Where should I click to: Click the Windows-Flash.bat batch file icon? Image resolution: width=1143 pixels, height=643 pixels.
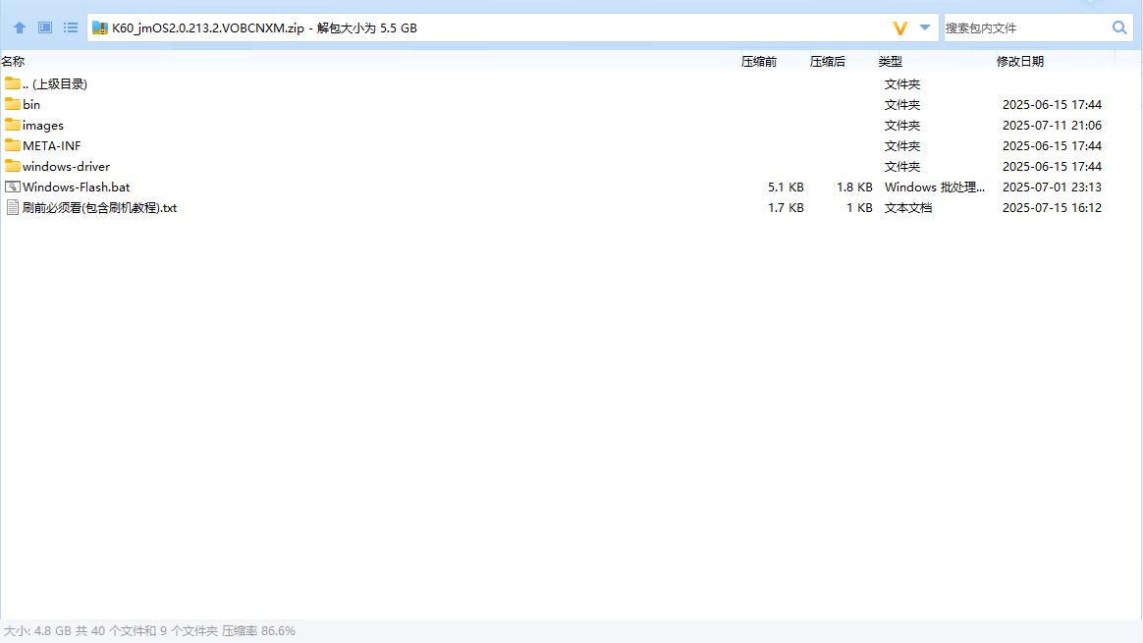coord(13,187)
